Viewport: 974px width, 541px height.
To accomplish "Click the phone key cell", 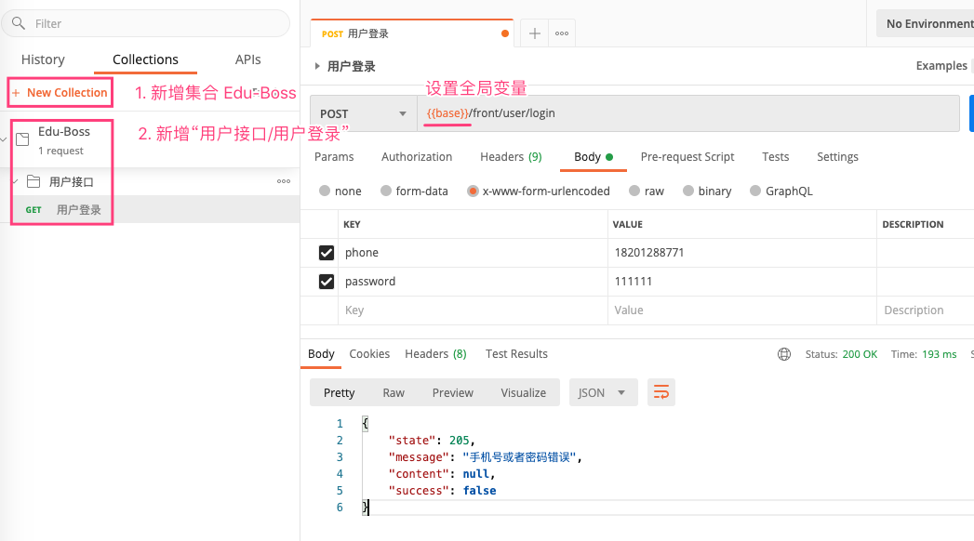I will click(473, 253).
